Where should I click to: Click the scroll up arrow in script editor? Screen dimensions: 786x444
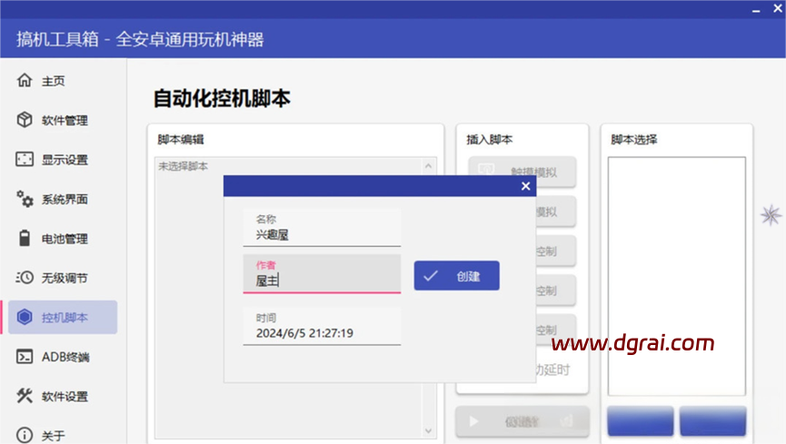tap(429, 167)
